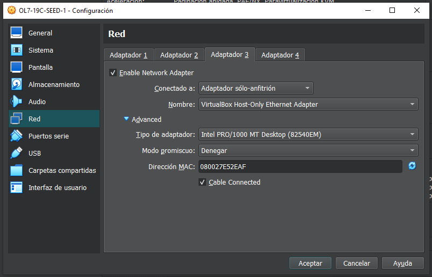Uncheck the Cable Connected checkbox

(202, 183)
